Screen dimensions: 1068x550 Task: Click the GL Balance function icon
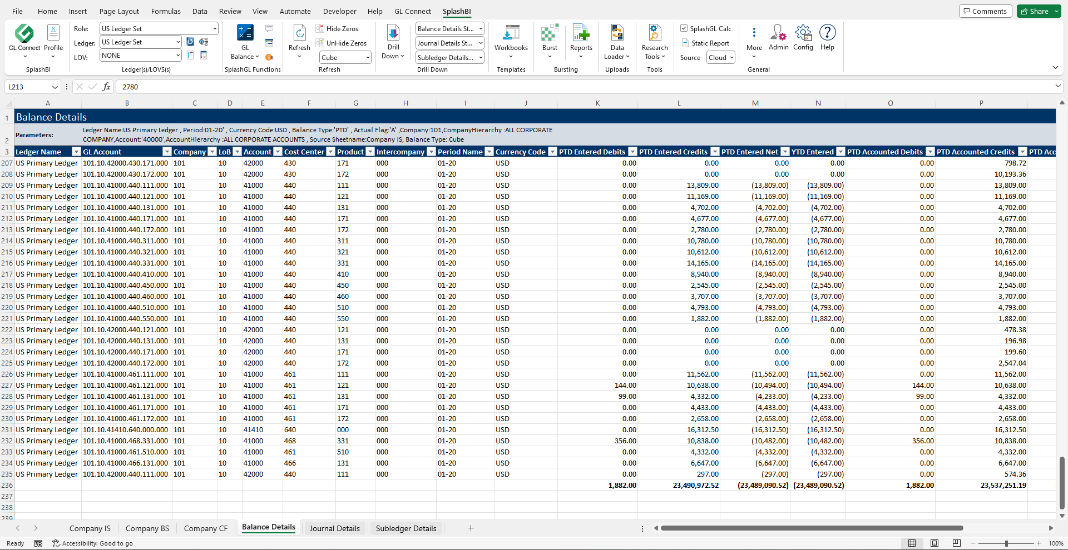[x=245, y=34]
